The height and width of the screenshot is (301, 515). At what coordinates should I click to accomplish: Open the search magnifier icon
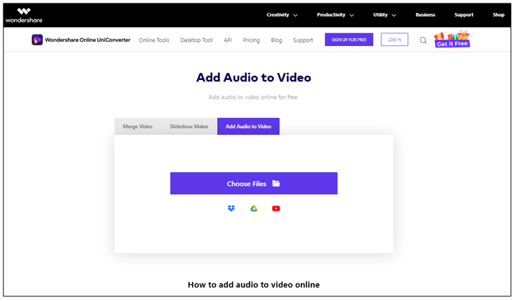pos(423,40)
